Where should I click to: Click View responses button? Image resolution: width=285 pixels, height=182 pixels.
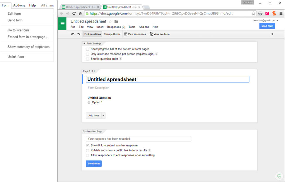[x=135, y=34]
